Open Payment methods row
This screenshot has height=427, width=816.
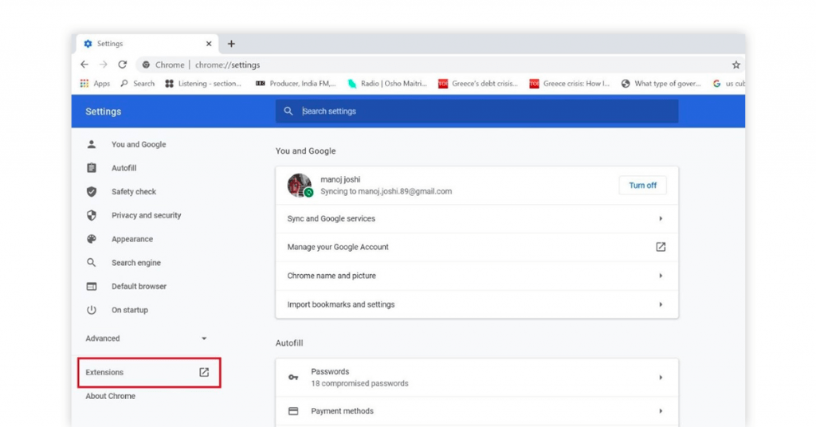click(x=477, y=411)
